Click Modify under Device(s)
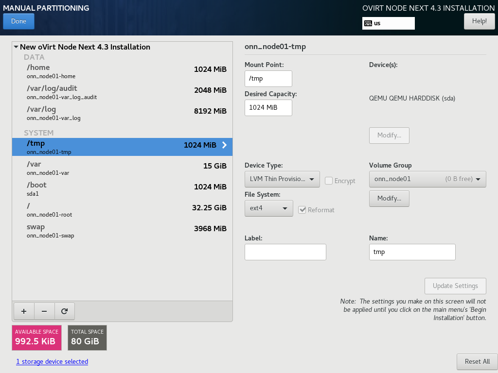Screen dimensions: 498x373 coord(389,136)
